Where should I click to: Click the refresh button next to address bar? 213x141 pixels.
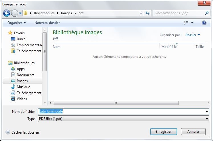[147, 13]
